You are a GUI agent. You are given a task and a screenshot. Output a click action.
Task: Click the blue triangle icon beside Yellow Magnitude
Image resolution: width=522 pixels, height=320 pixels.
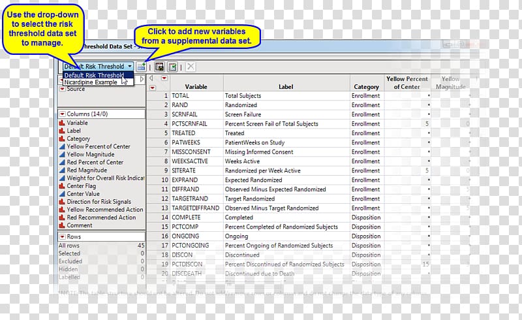[x=62, y=154]
